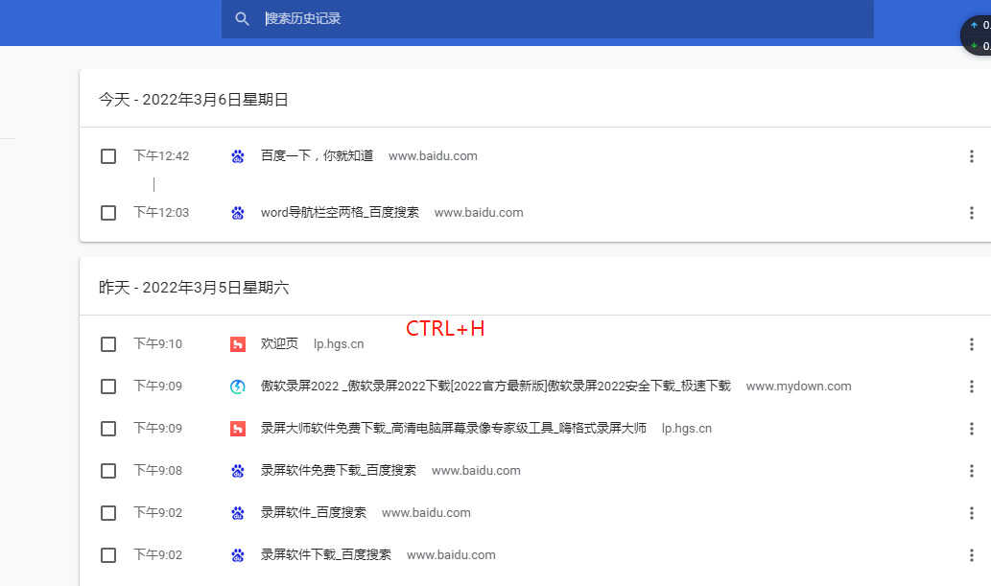Image resolution: width=991 pixels, height=586 pixels.
Task: Click Baidu favicon of 百度一下 entry
Action: [x=238, y=156]
